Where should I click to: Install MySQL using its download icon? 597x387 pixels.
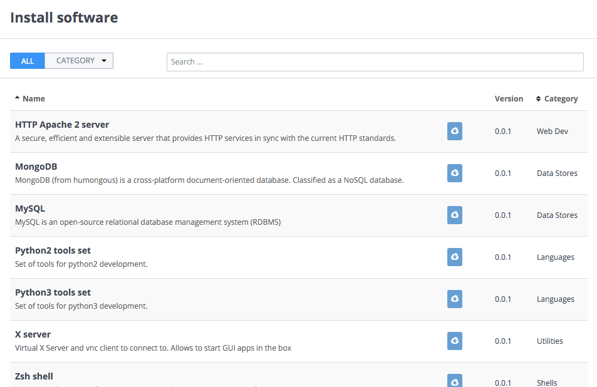click(x=455, y=215)
